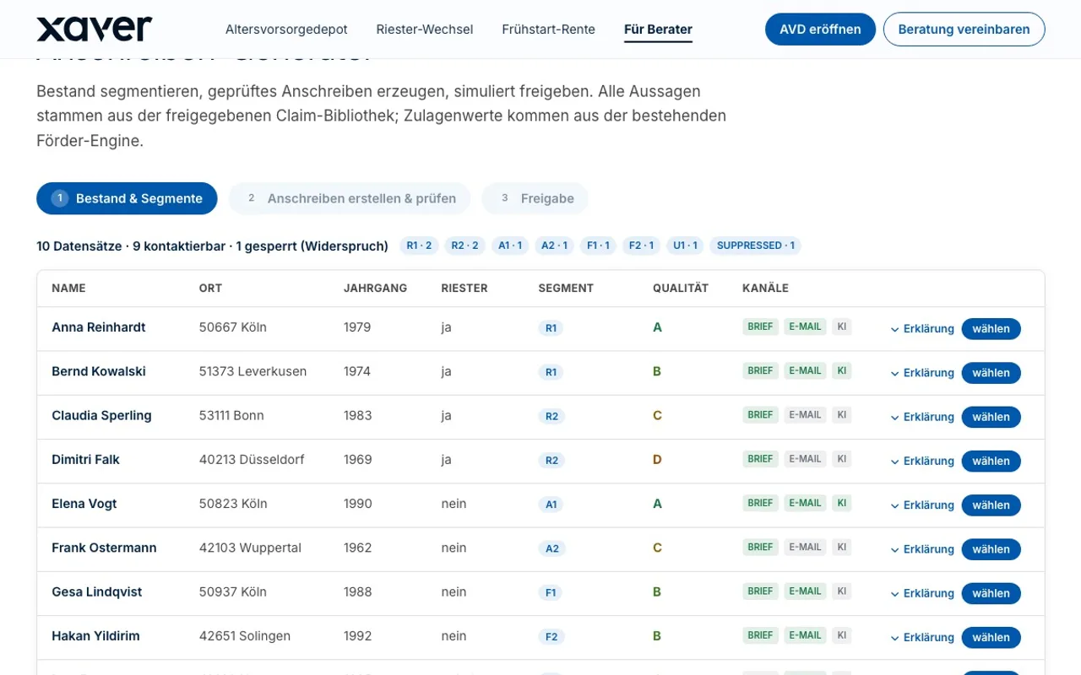Screen dimensions: 1081x675
Task: Click the ORT column header
Action: point(210,288)
